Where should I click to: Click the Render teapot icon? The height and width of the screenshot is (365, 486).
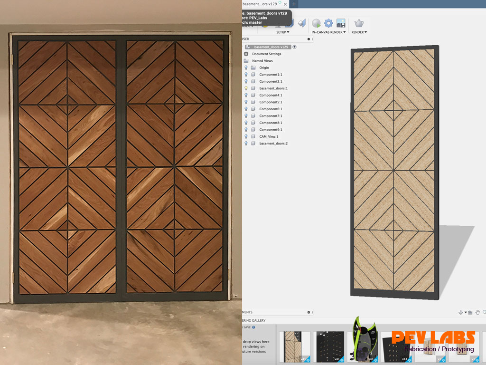click(x=359, y=23)
